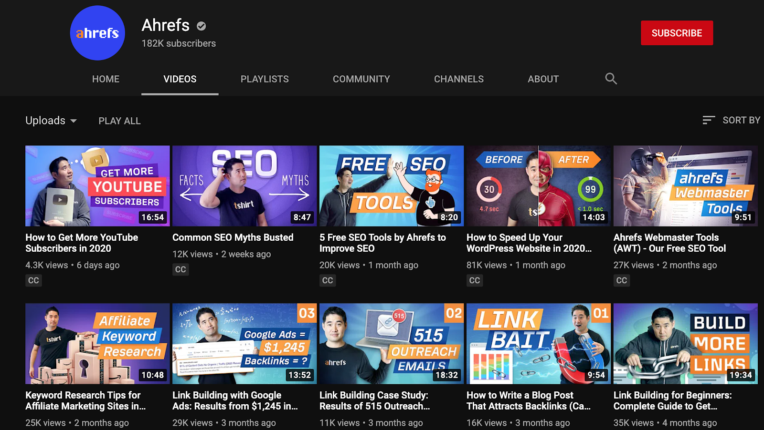Click '4.3K views • 6 days ago' text
Viewport: 764px width, 430px height.
[x=73, y=265]
